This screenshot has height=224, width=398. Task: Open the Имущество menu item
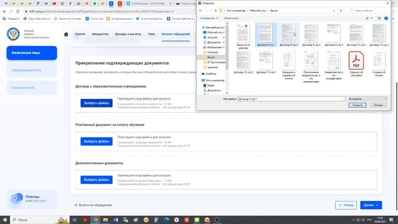point(100,34)
